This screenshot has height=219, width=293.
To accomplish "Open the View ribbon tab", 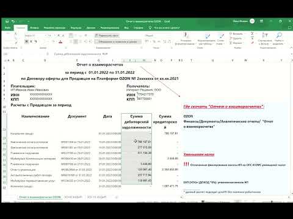I will [x=126, y=28].
